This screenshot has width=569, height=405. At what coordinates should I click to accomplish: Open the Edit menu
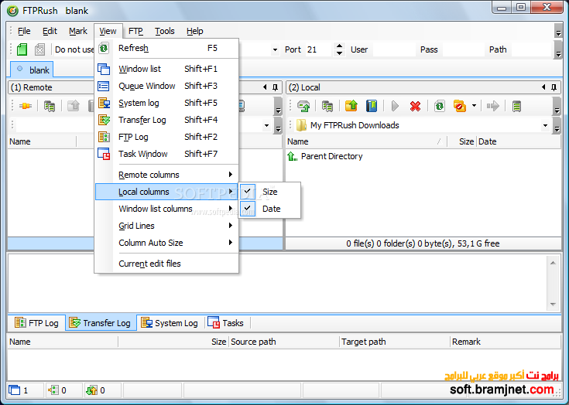(x=50, y=31)
